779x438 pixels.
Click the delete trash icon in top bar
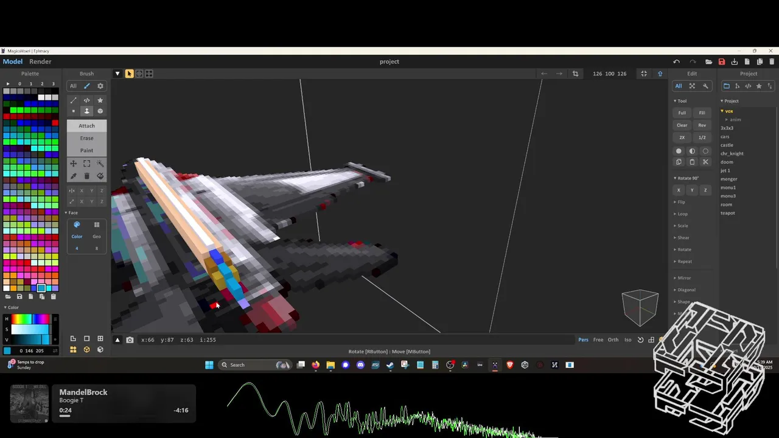(x=772, y=61)
